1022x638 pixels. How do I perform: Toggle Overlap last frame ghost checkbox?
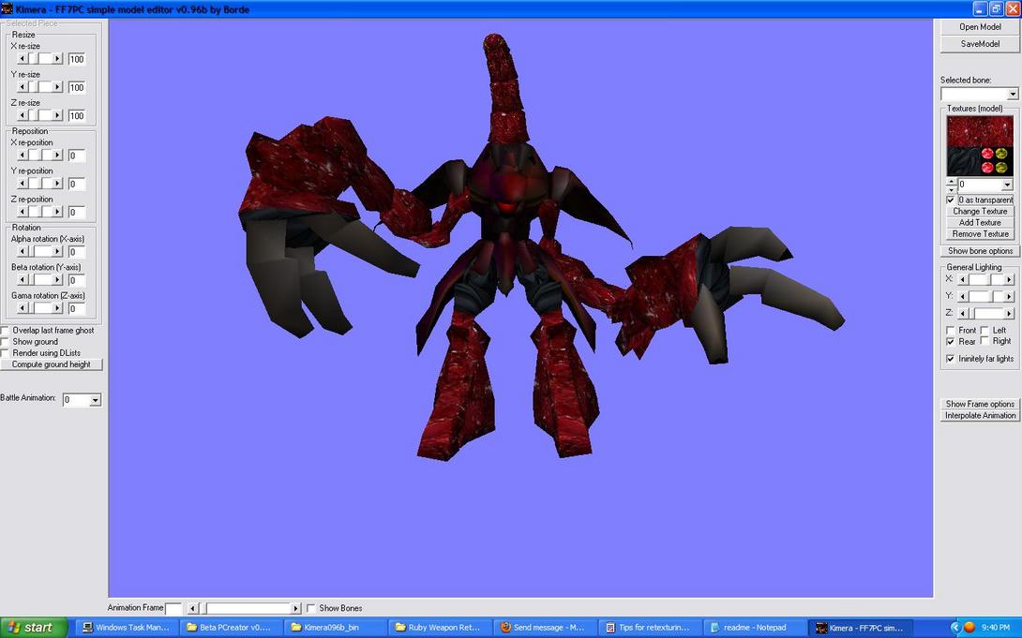click(5, 331)
